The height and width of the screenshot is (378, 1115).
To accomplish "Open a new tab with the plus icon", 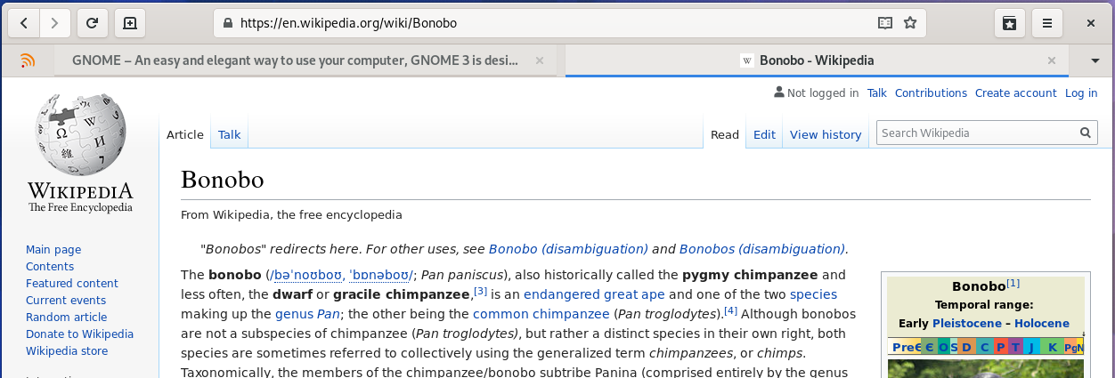I will pos(129,23).
